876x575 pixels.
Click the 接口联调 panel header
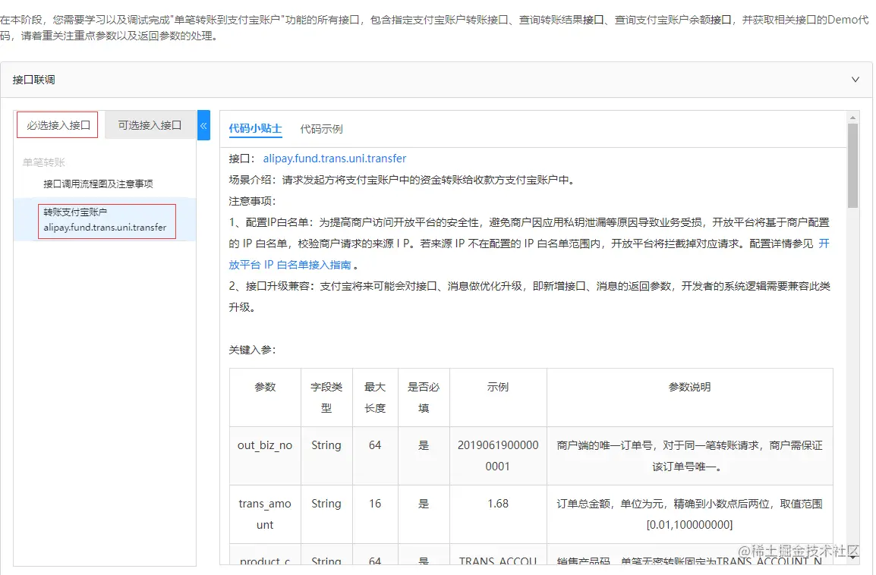click(x=436, y=80)
